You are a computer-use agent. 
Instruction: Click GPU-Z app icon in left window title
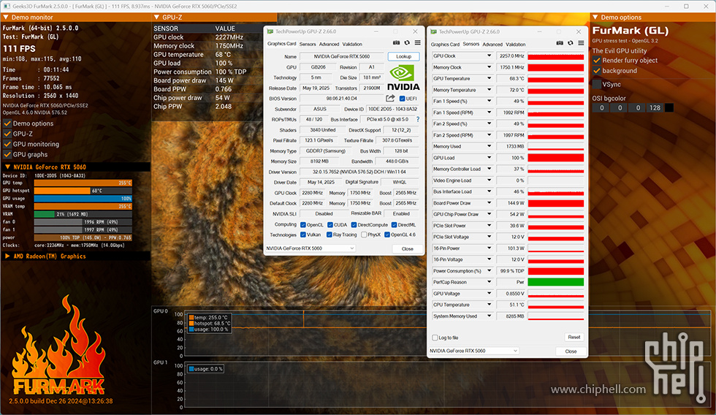click(270, 31)
